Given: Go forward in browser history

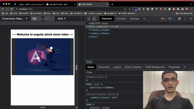Looking at the screenshot, I should point(7,9).
